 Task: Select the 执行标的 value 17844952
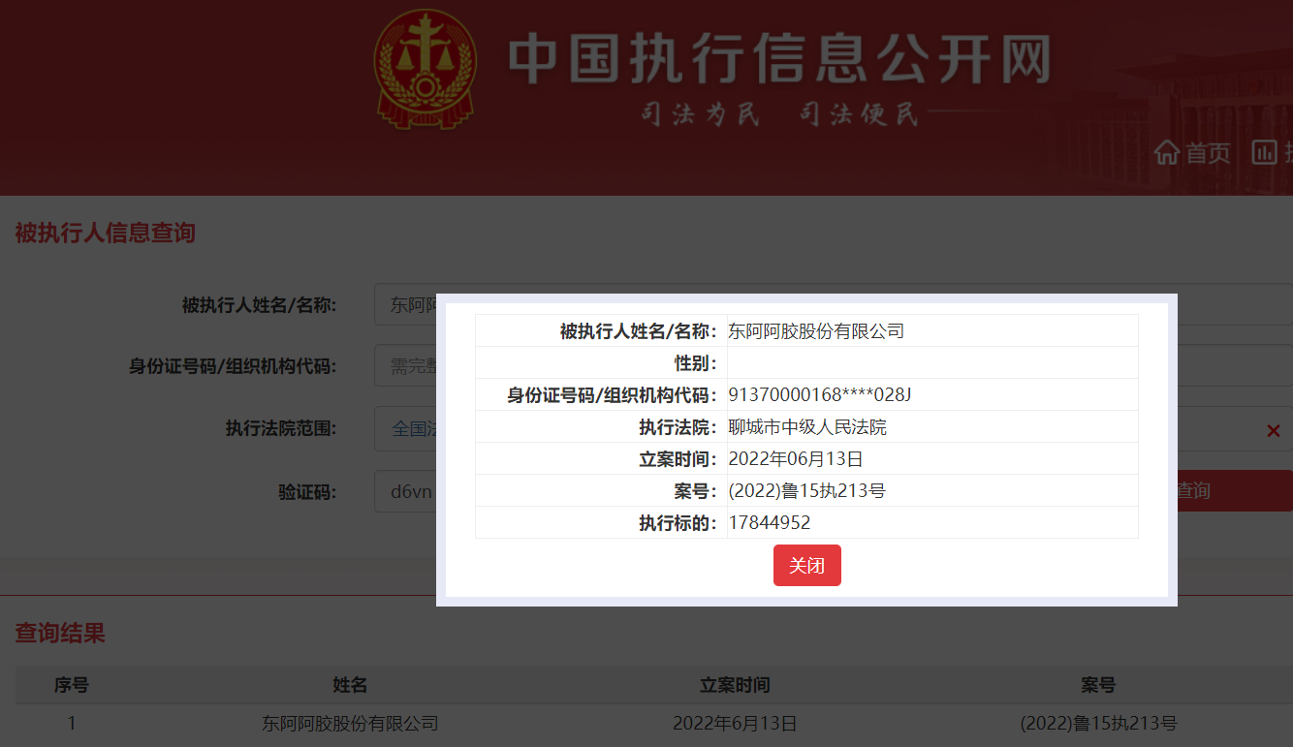(x=770, y=523)
